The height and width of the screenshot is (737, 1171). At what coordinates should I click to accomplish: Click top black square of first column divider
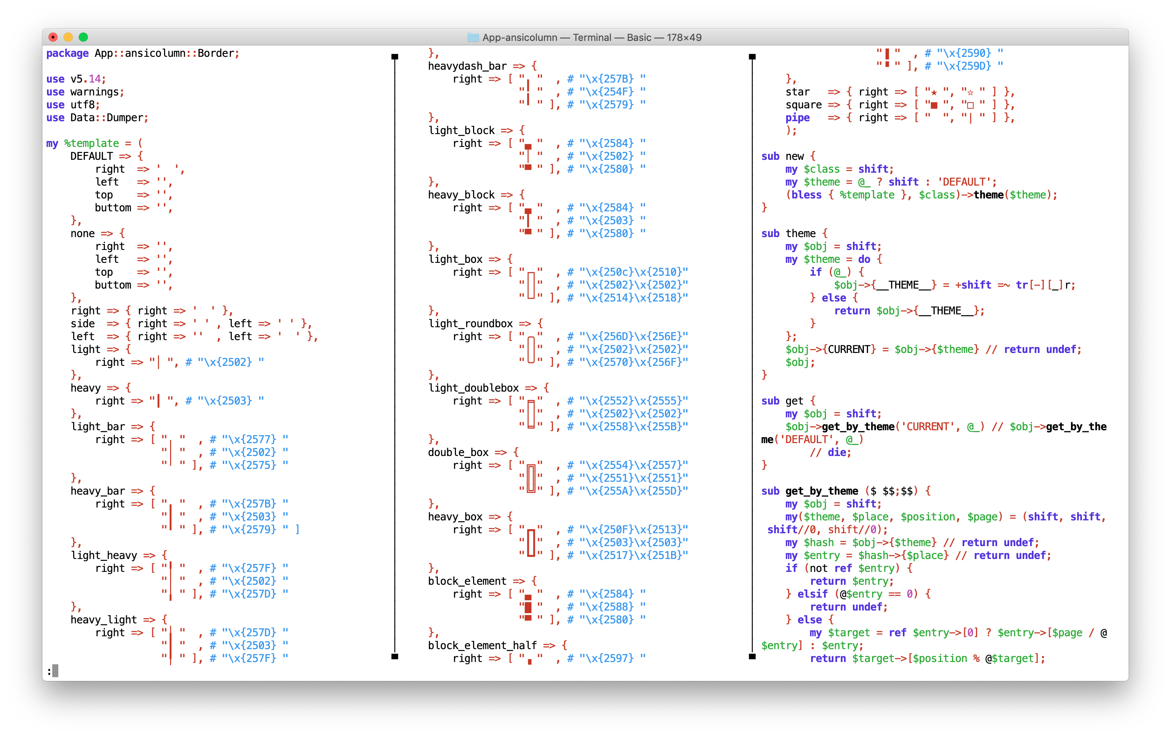click(x=395, y=57)
